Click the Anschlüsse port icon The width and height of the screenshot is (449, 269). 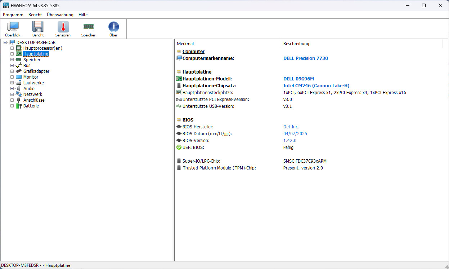[19, 100]
